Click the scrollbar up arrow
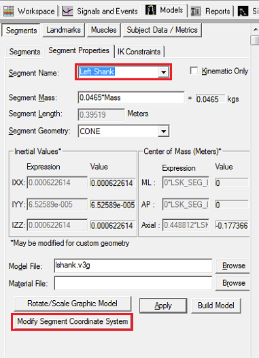Viewport: 259px width, 358px height. pyautogui.click(x=255, y=30)
